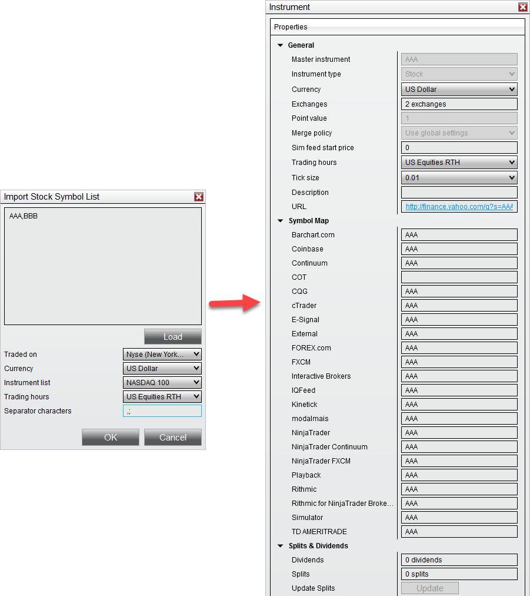The image size is (530, 596).
Task: Click the NinjaTrader symbol field
Action: 459,432
